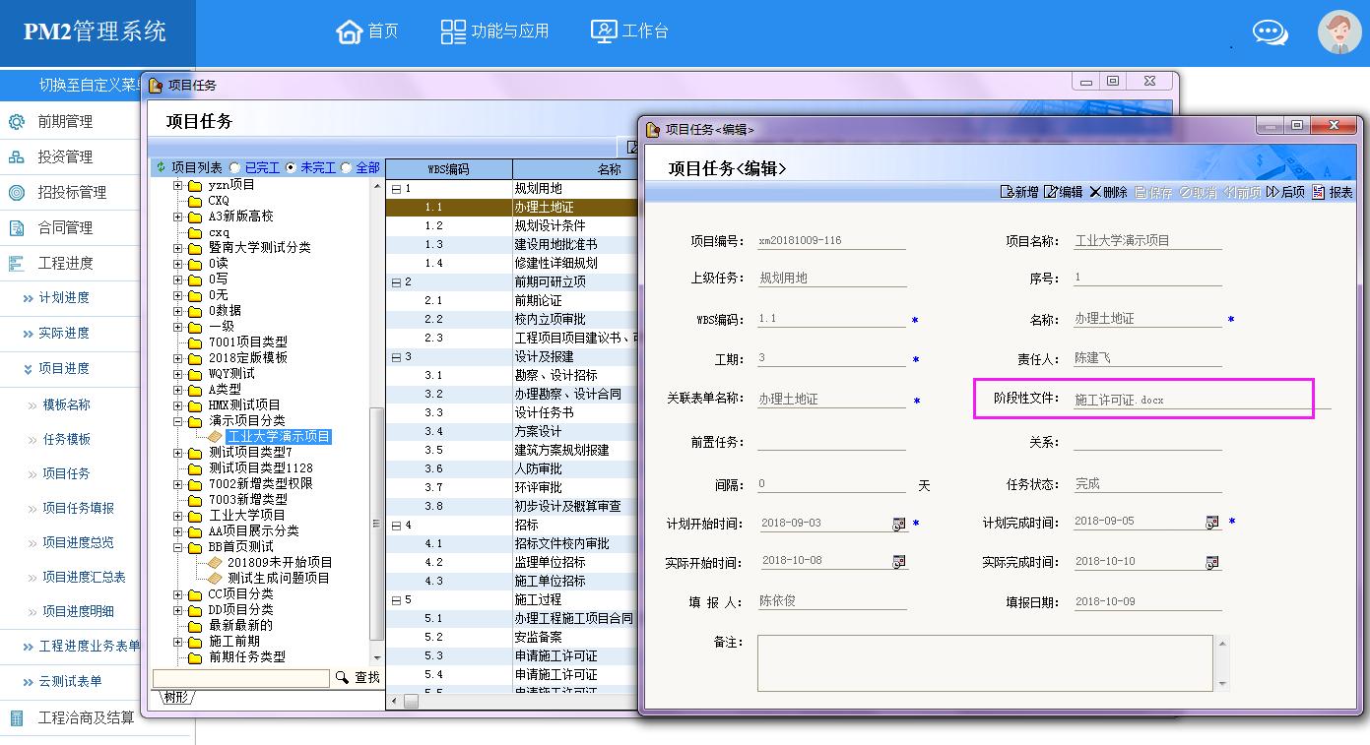
Task: Select the 全部 radio button
Action: point(346,168)
